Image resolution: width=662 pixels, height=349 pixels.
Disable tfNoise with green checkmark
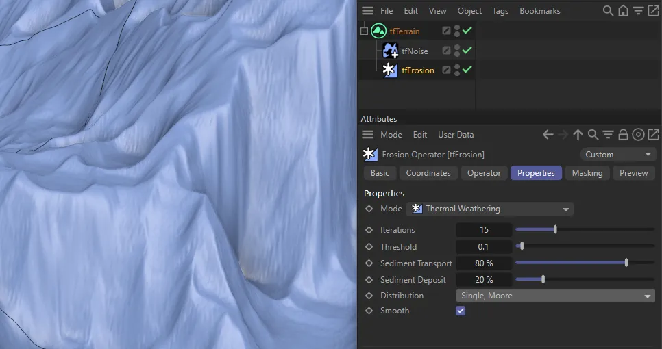(467, 50)
